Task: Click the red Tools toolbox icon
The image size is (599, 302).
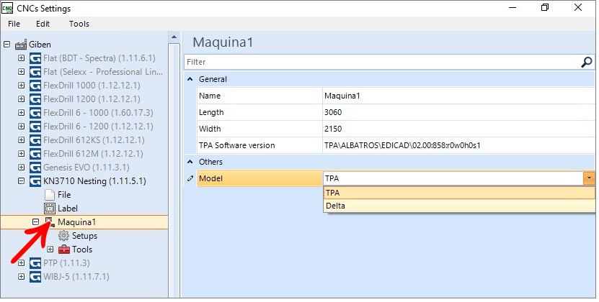Action: coord(64,250)
